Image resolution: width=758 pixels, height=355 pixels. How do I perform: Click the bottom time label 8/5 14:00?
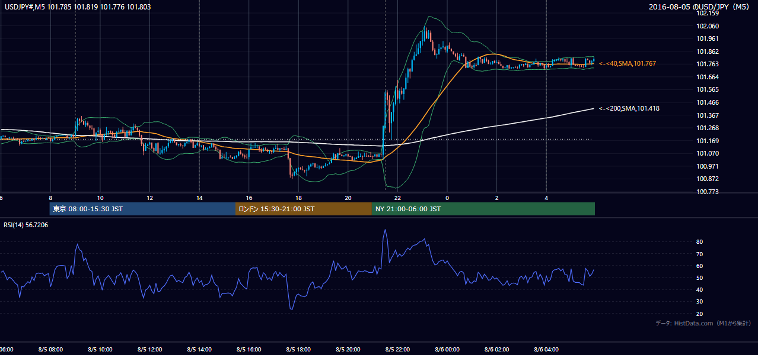(199, 350)
